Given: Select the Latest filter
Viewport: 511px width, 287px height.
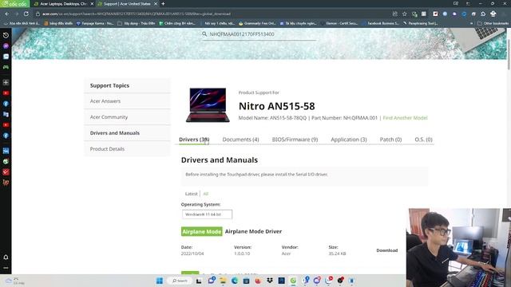Looking at the screenshot, I should coord(192,194).
